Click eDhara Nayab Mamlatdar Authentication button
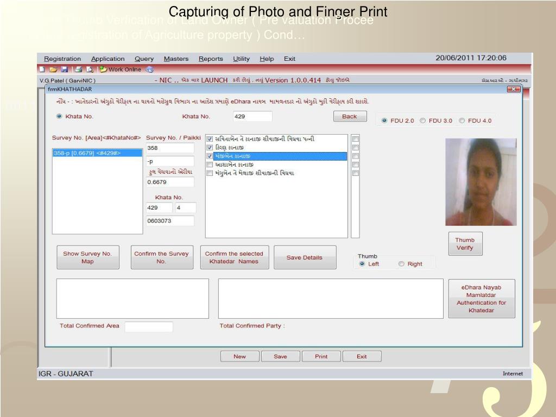Viewport: 556px width, 417px height. [481, 299]
